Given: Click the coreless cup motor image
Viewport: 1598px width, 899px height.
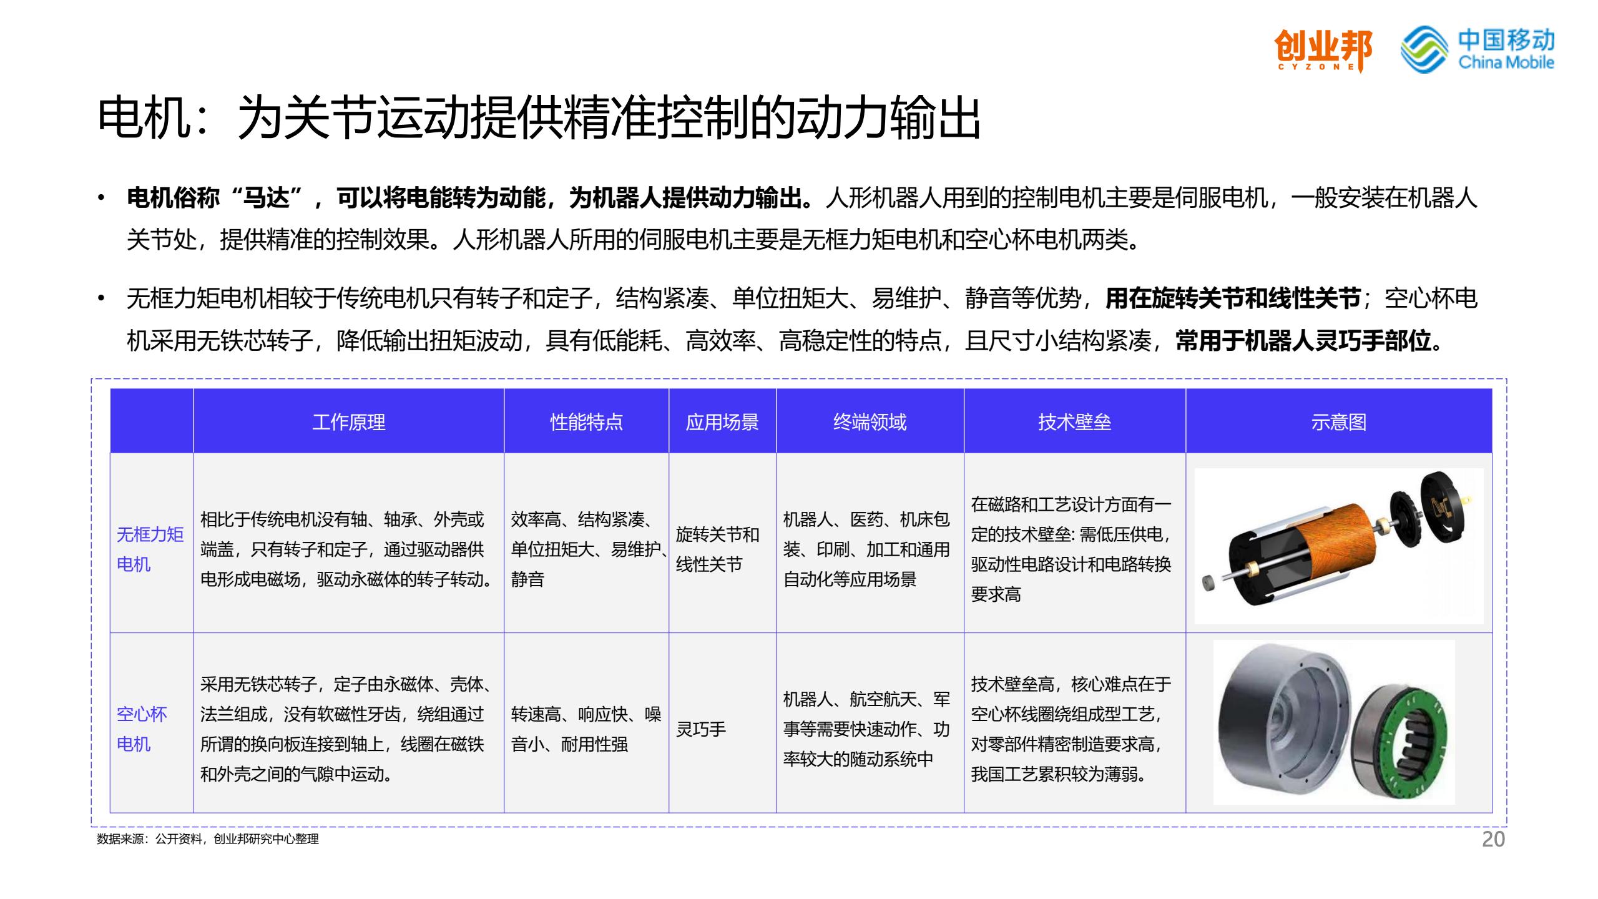Looking at the screenshot, I should coord(1334,722).
